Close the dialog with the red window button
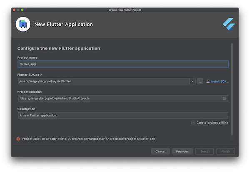 tap(14, 10)
